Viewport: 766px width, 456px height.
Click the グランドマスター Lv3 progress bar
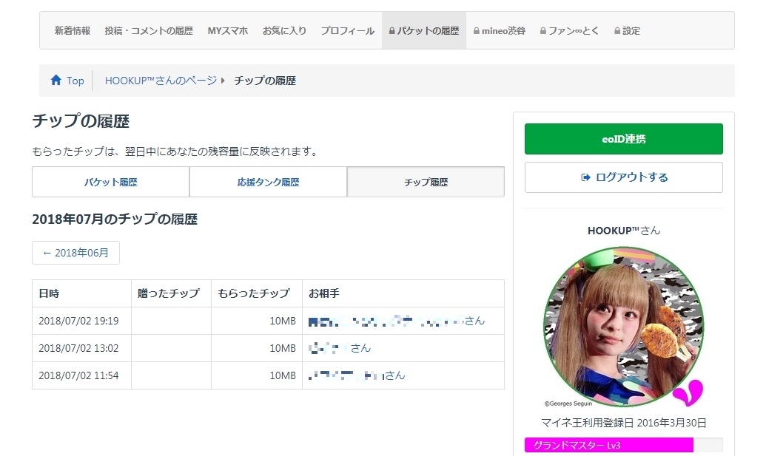[x=623, y=445]
